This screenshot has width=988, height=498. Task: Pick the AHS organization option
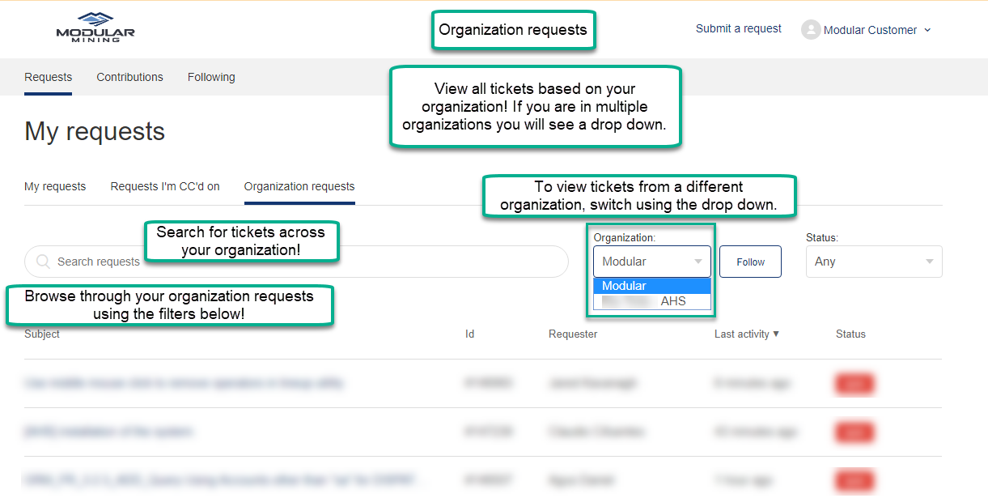[x=652, y=301]
